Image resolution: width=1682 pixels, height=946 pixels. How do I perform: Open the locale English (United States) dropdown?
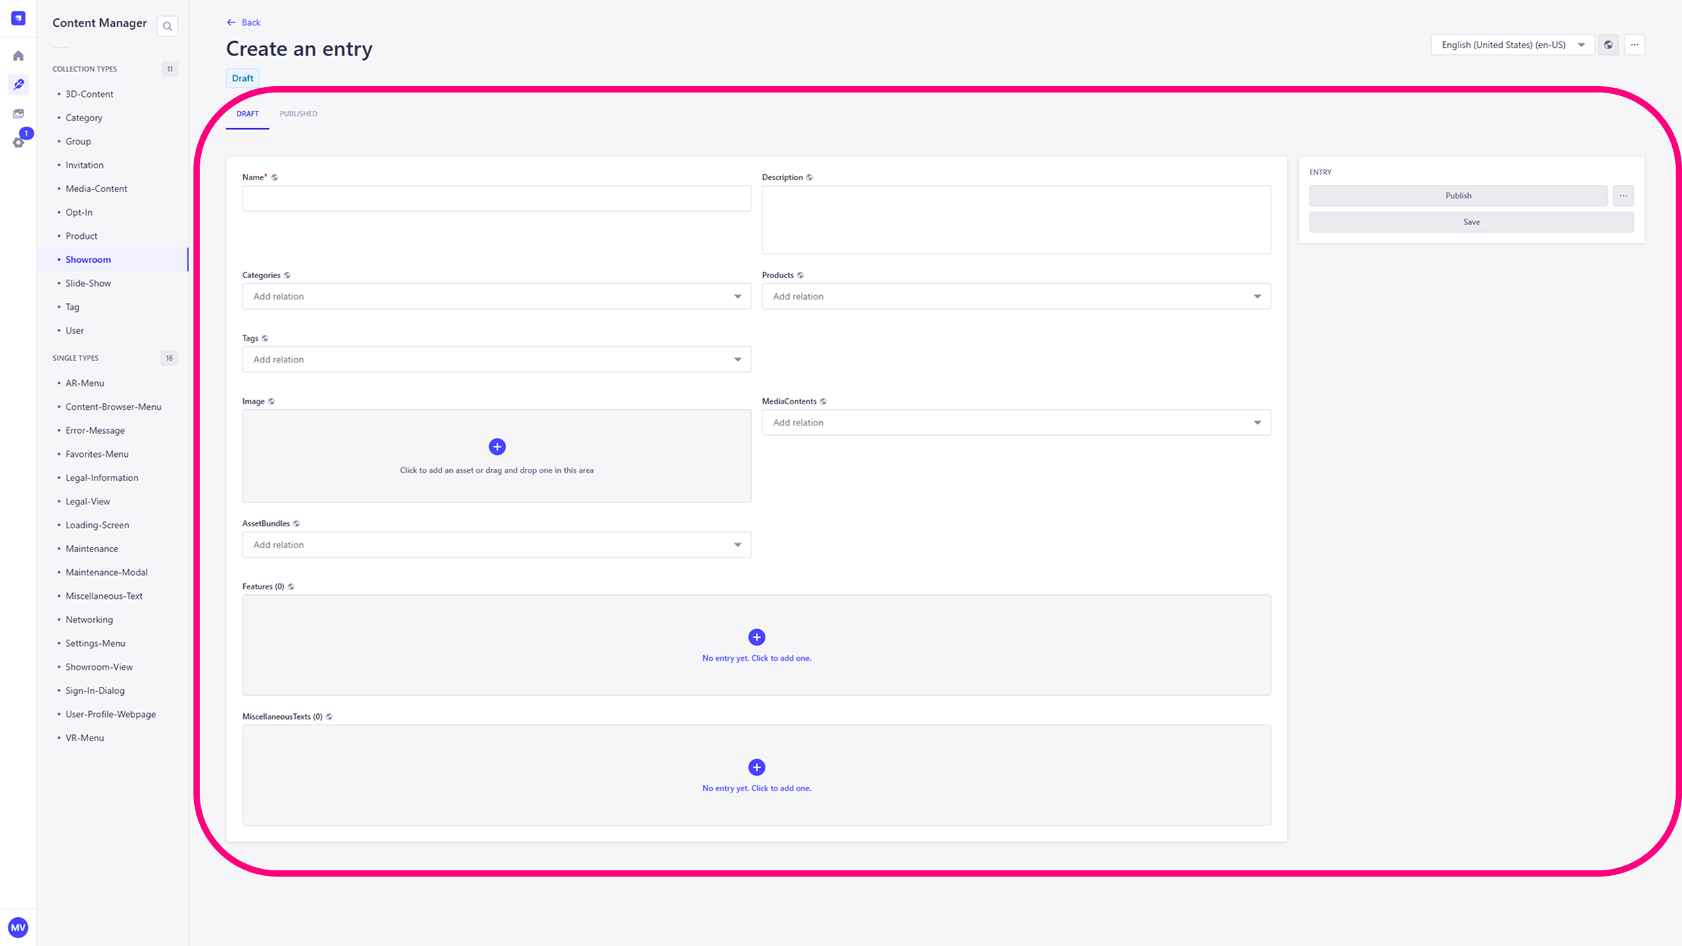point(1512,45)
